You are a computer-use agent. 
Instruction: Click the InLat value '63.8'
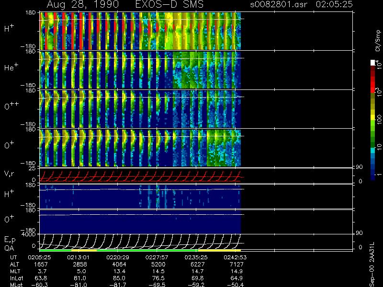click(41, 278)
